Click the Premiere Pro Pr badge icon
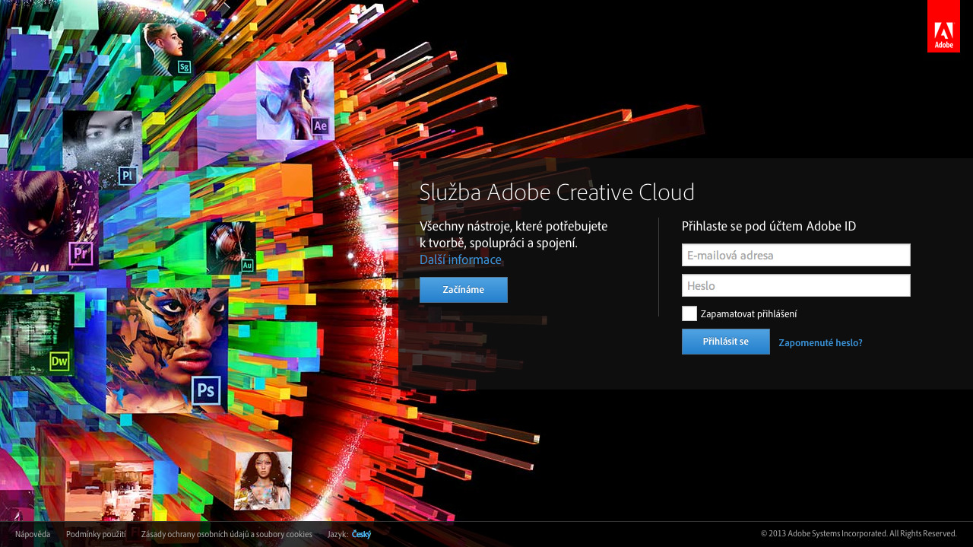973x547 pixels. (x=81, y=253)
